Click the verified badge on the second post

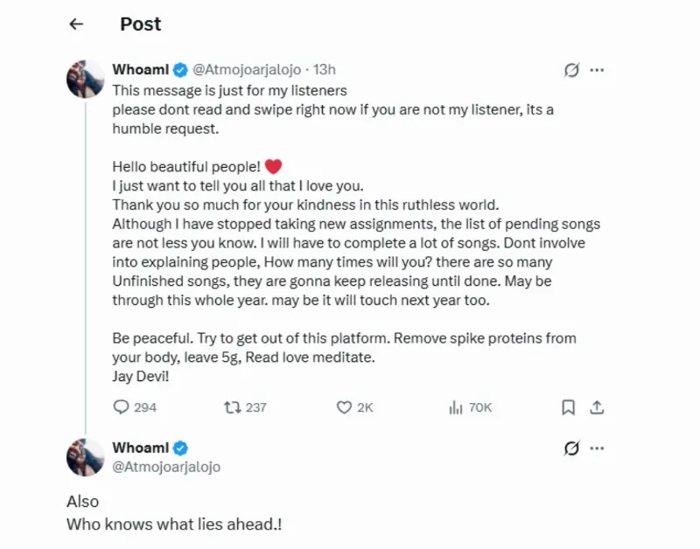tap(179, 448)
